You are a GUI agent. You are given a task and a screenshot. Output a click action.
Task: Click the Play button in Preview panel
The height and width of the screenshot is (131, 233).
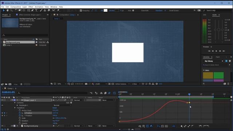click(216, 51)
